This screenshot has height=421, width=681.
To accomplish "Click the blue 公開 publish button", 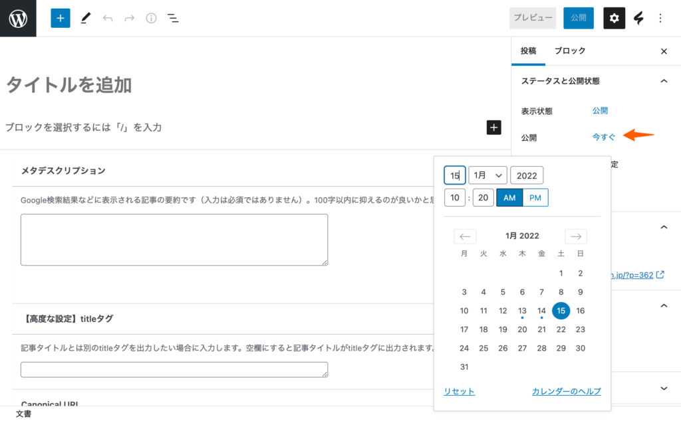I will (578, 18).
